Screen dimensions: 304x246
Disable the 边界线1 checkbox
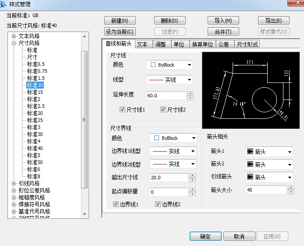point(116,204)
